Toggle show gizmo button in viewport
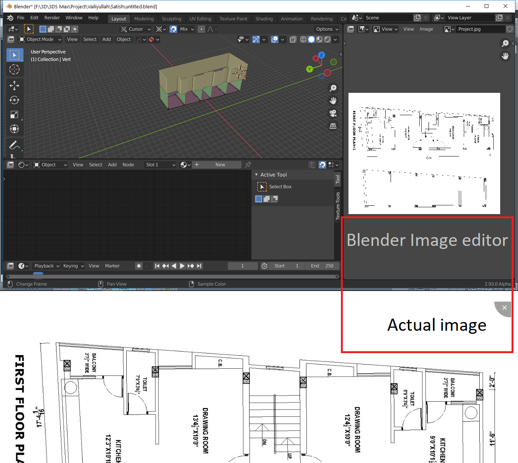The image size is (518, 463). [256, 39]
